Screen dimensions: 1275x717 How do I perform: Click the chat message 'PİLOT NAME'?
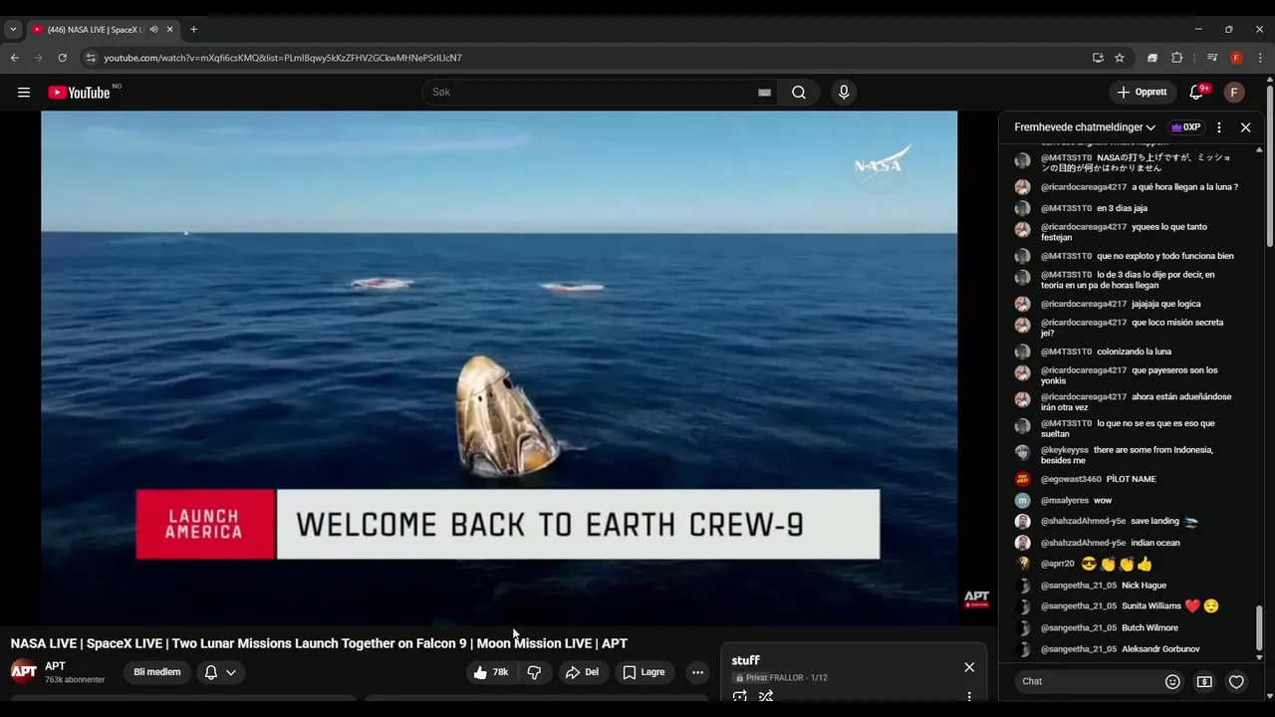(1131, 479)
